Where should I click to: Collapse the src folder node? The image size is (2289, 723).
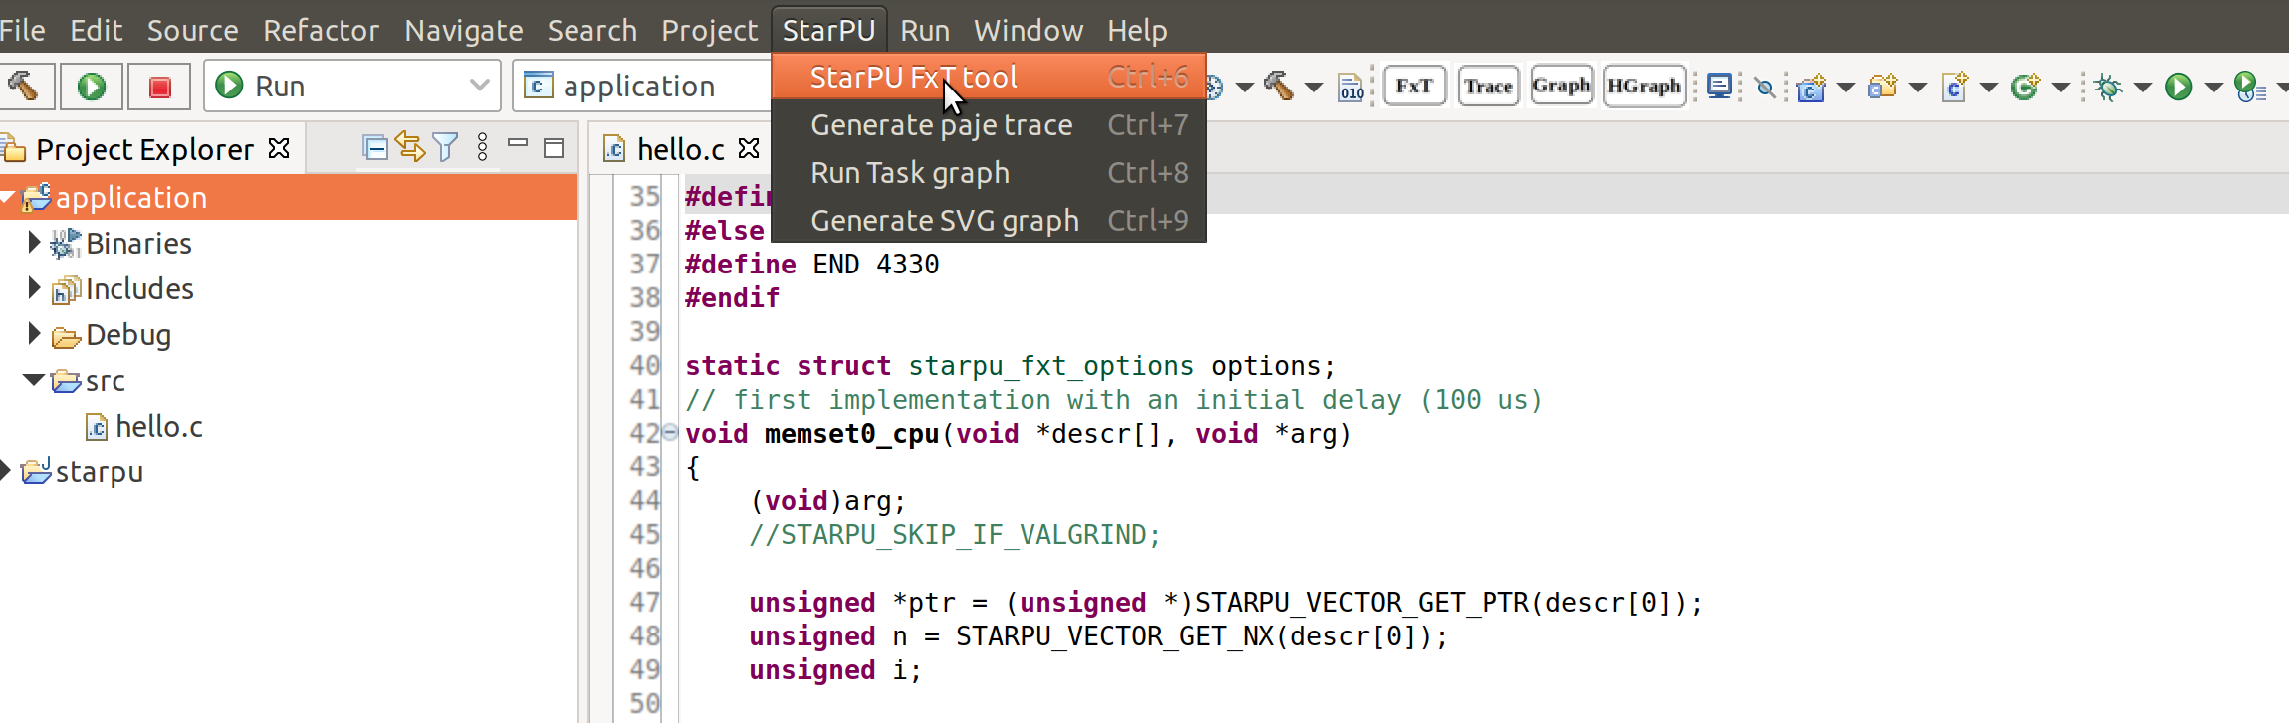pyautogui.click(x=34, y=379)
